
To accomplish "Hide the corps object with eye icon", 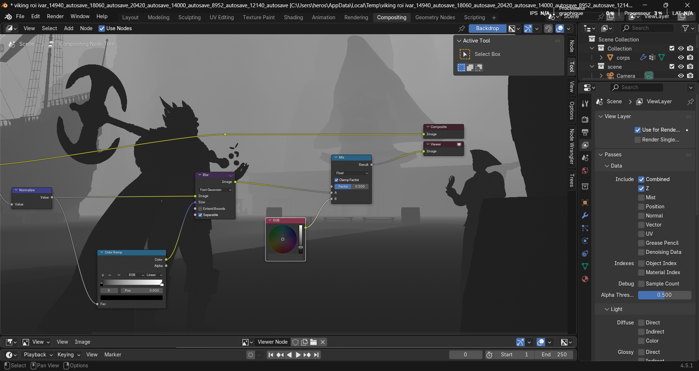I will (681, 57).
